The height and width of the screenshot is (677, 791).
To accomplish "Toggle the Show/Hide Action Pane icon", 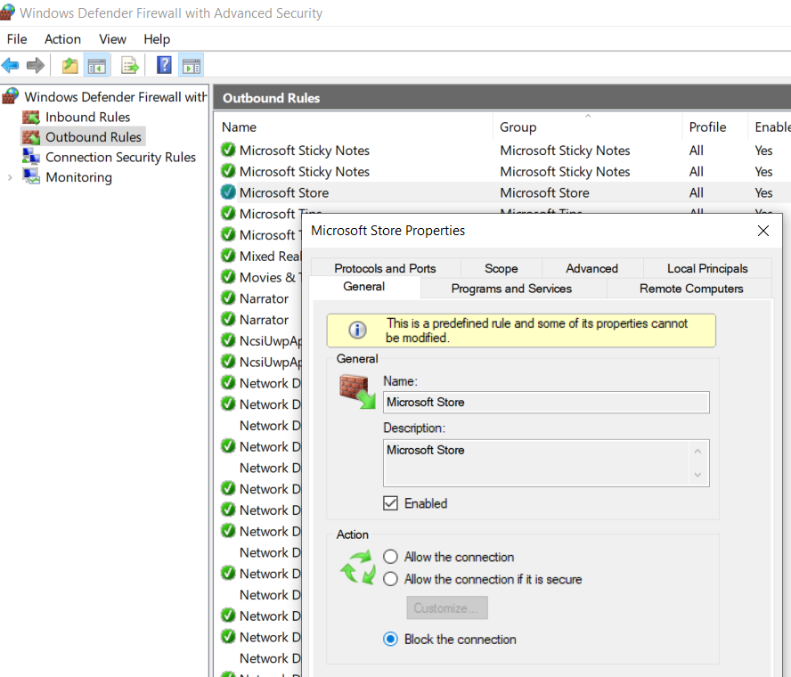I will pos(192,65).
